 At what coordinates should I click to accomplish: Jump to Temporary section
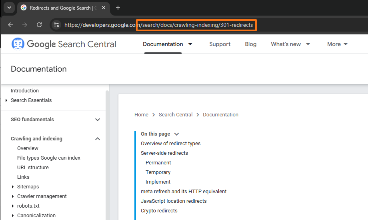coord(158,172)
